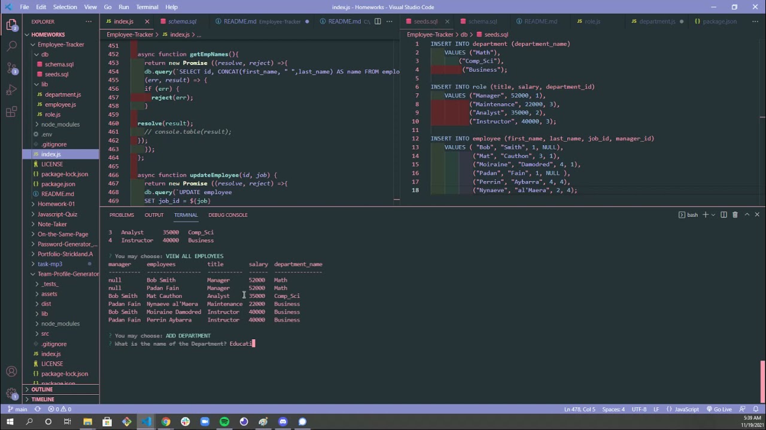
Task: Open the File menu
Action: [25, 7]
